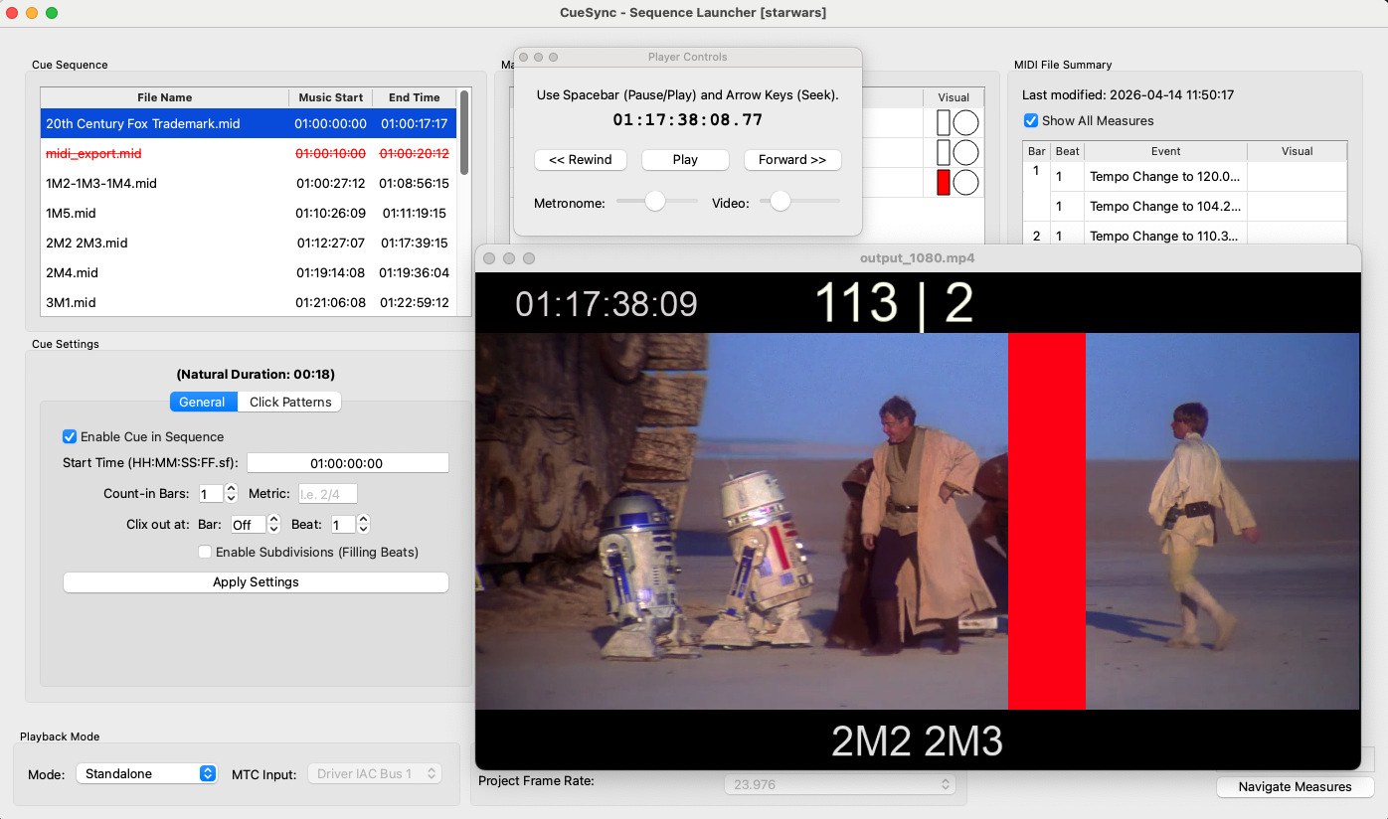Viewport: 1388px width, 819px height.
Task: Click the Rewind button in Player Controls
Action: [581, 159]
